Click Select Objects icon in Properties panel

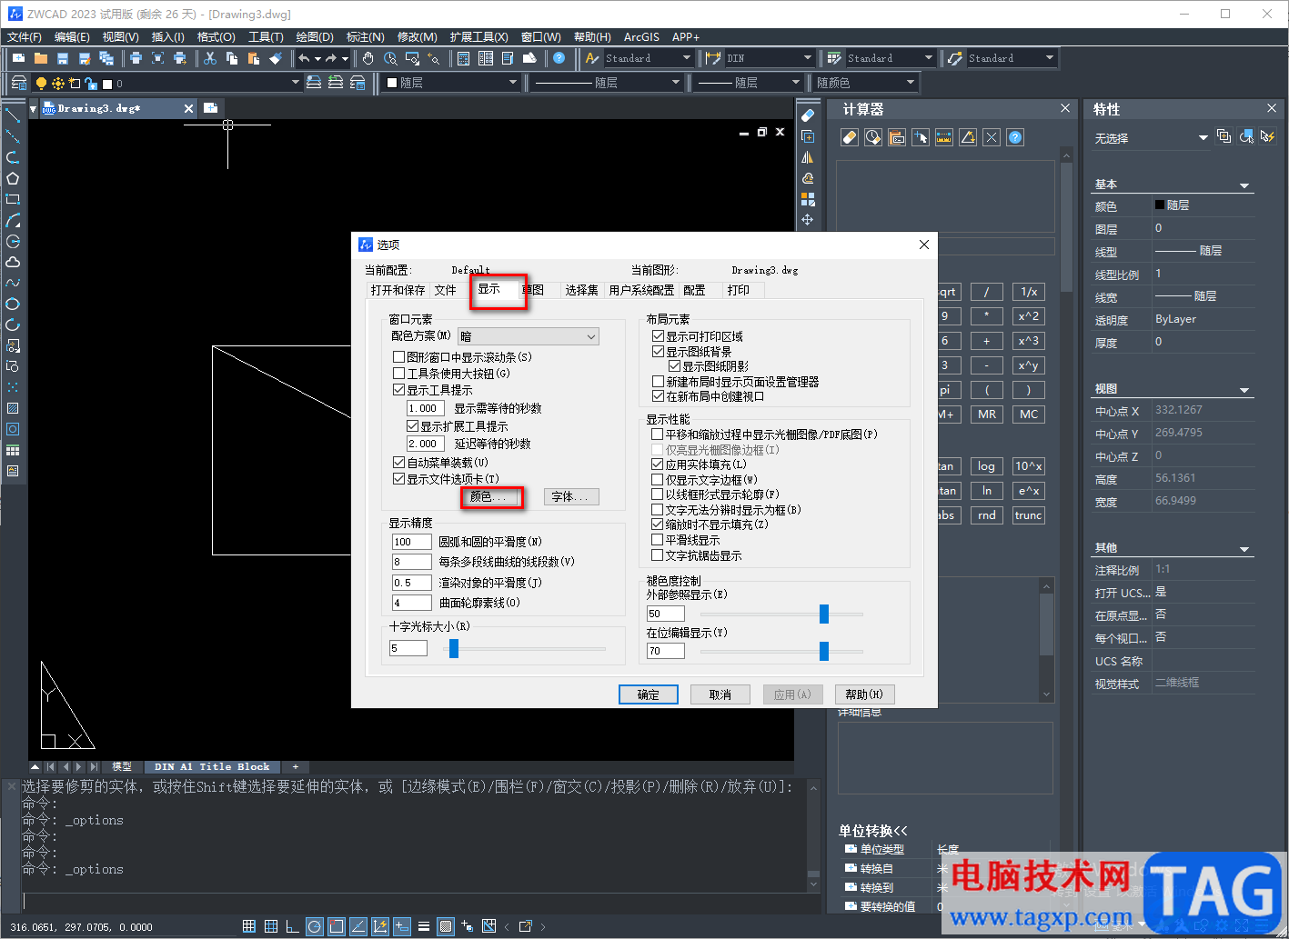pos(1246,136)
